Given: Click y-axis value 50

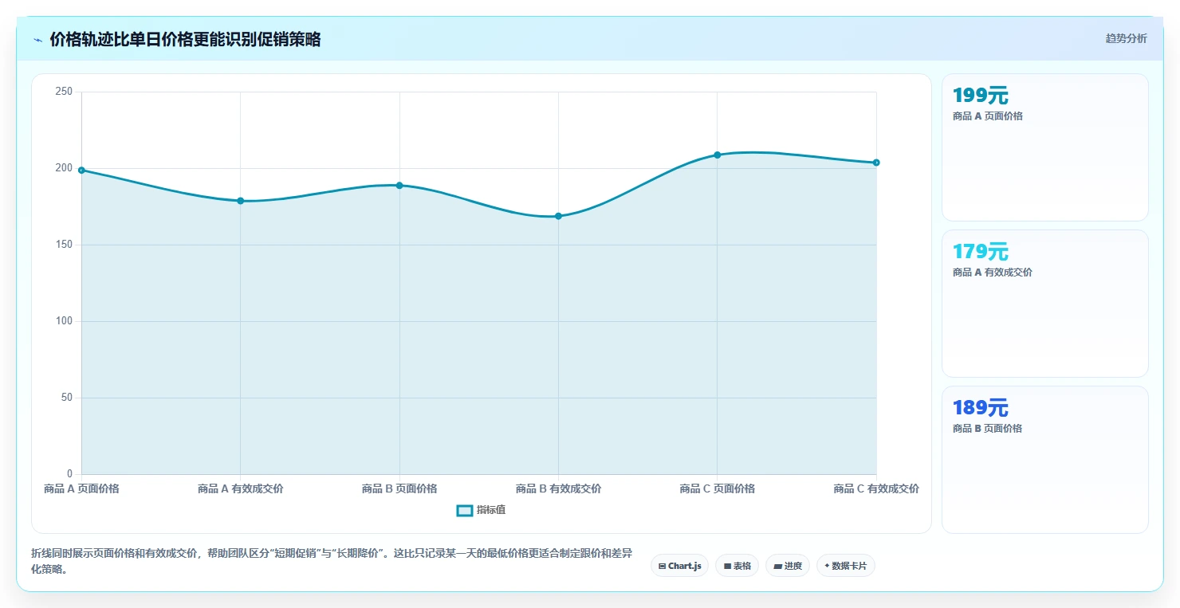Looking at the screenshot, I should (67, 398).
